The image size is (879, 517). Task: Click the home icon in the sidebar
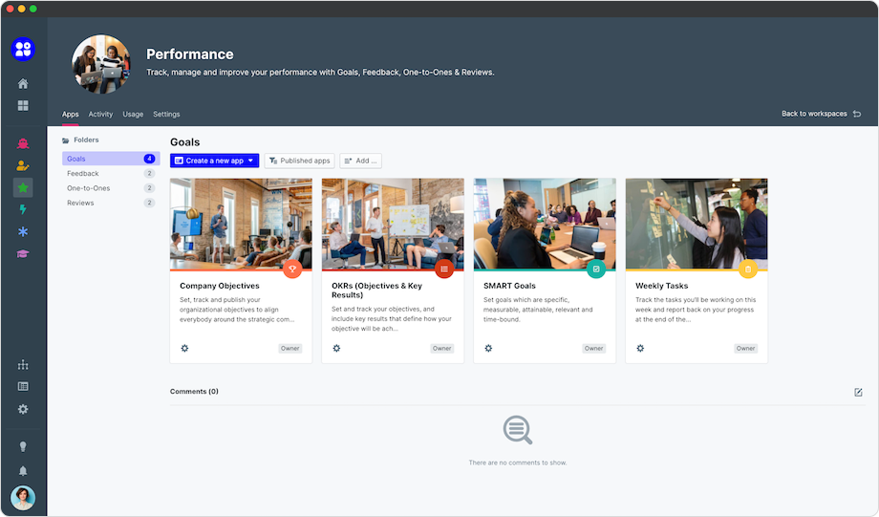coord(23,84)
